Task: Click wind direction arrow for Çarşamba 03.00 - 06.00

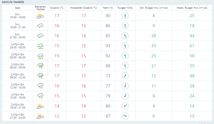Action: (x=125, y=56)
